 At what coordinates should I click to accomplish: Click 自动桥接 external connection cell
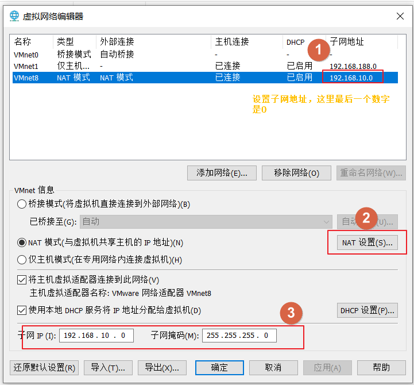click(117, 55)
